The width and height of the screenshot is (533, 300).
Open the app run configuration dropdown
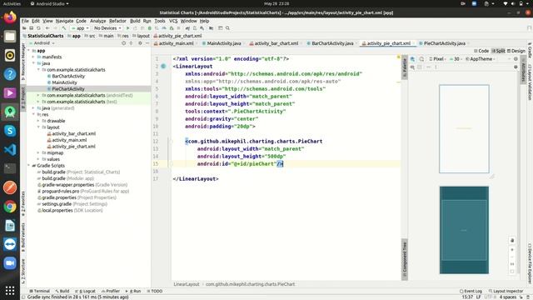(80, 28)
